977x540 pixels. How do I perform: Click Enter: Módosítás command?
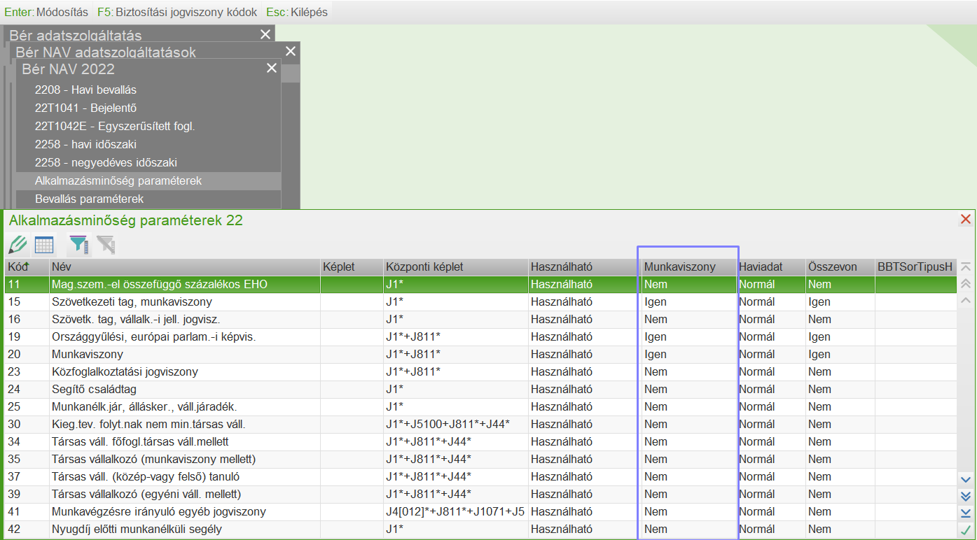pos(46,12)
